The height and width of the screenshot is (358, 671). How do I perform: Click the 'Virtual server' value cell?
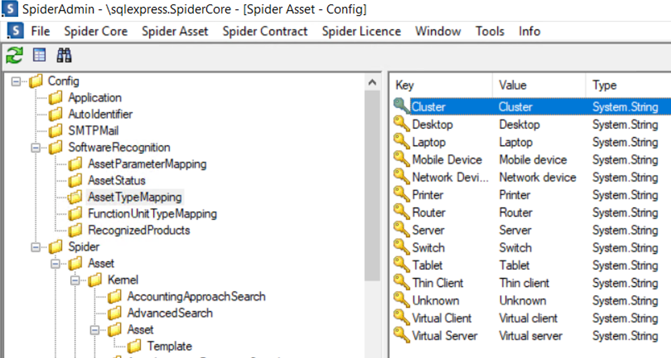(530, 336)
